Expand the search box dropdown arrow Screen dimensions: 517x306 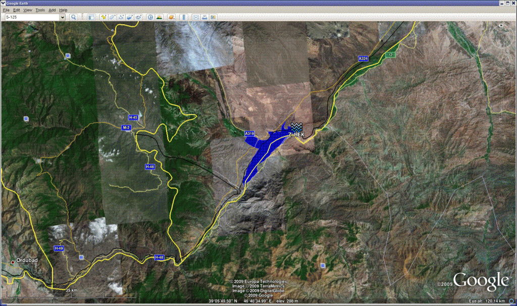(63, 17)
